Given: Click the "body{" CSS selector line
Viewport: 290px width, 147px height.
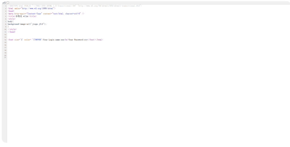Looking at the screenshot, I should 10,21.
